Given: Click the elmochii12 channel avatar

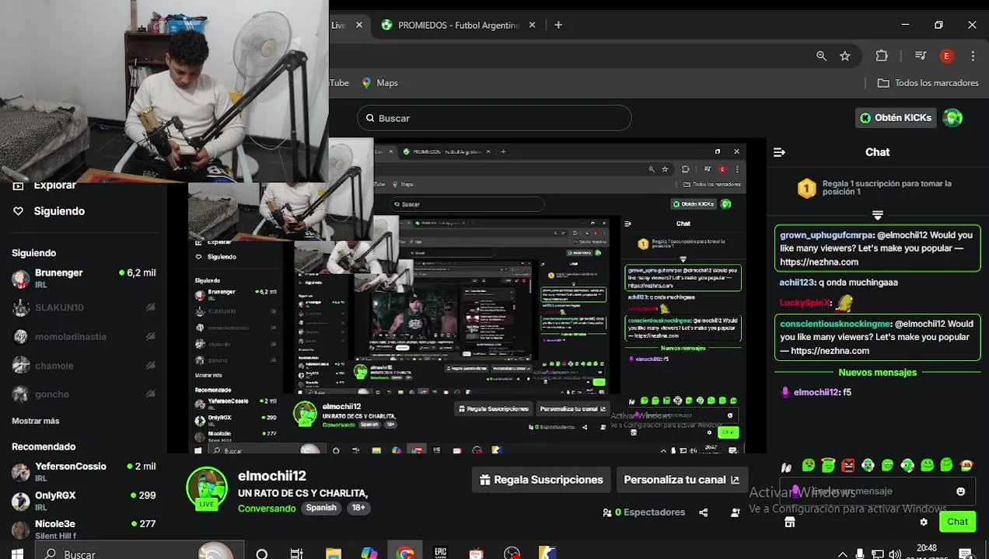Looking at the screenshot, I should point(206,488).
